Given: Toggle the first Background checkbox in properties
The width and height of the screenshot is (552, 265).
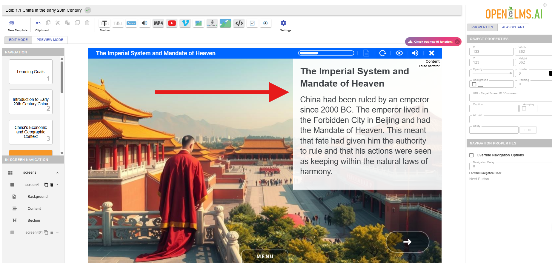Looking at the screenshot, I should click(x=474, y=84).
